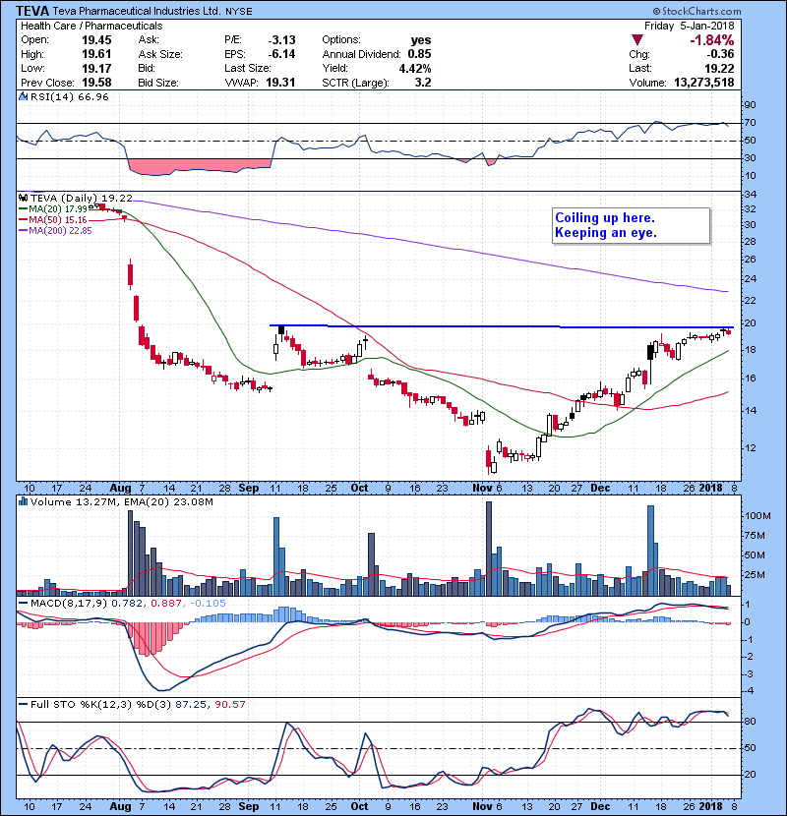Click the StockCharts.com watermark link
This screenshot has height=816, width=787.
tap(696, 11)
